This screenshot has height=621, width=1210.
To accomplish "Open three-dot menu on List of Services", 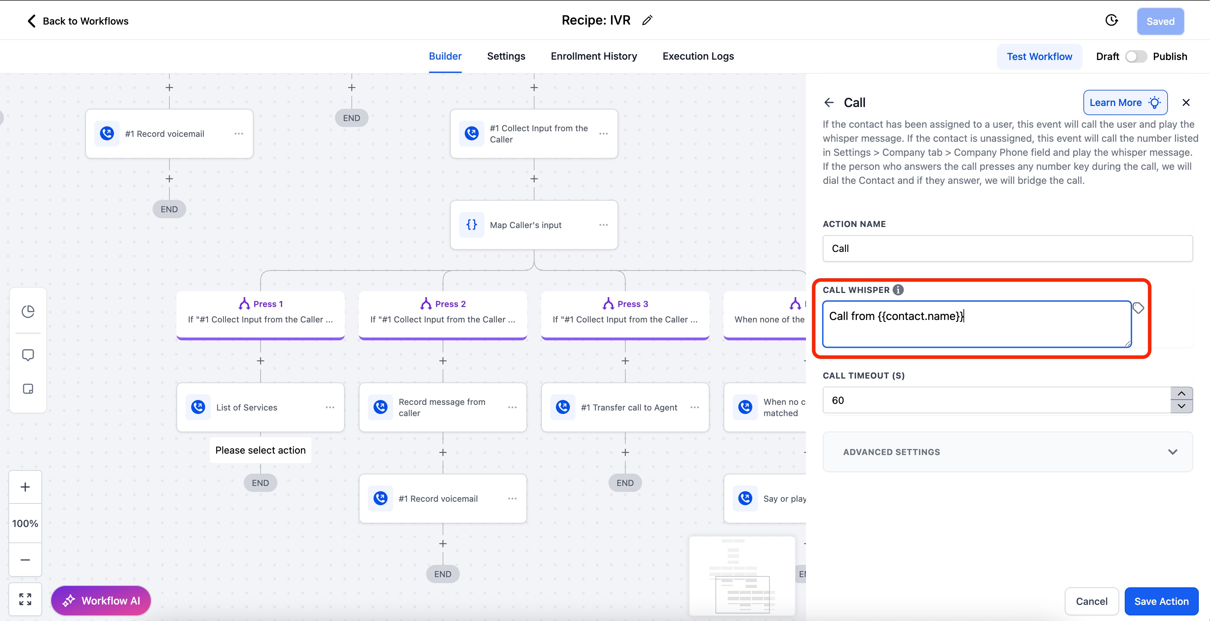I will click(330, 407).
